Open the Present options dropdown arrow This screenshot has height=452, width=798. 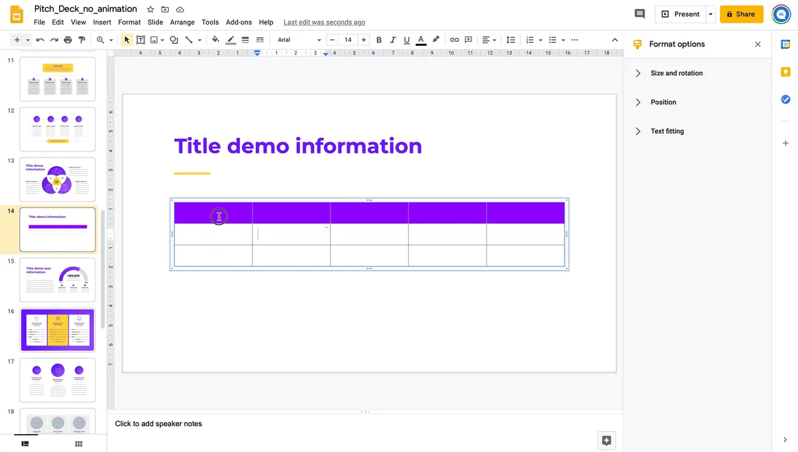tap(710, 14)
